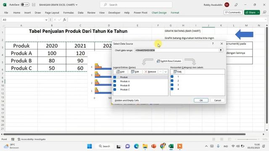The width and height of the screenshot is (269, 151).
Task: Open File Explorer from taskbar
Action: [x=145, y=146]
